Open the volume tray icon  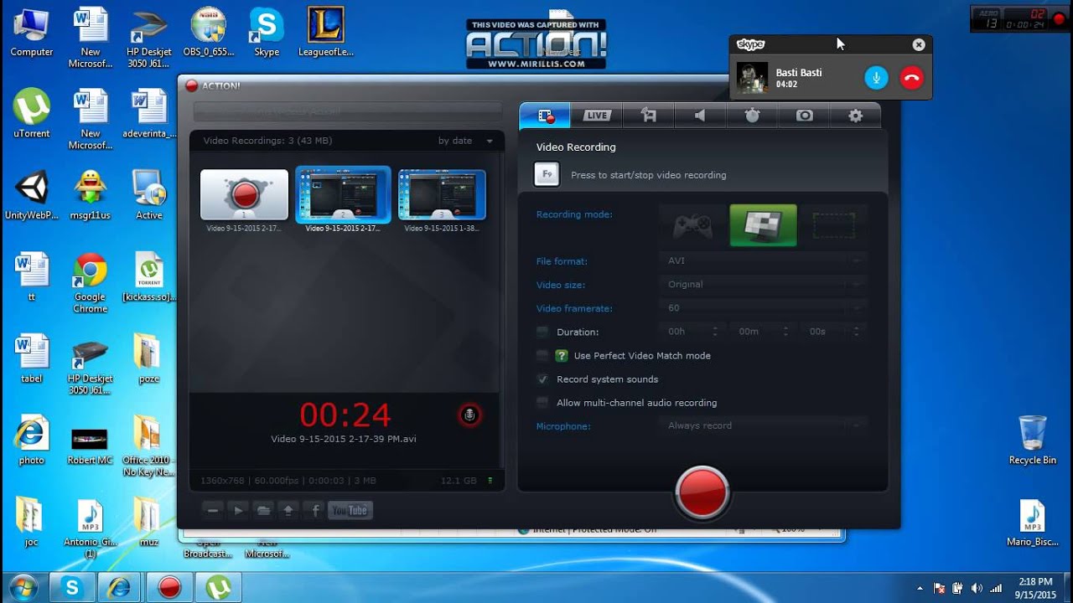[977, 588]
